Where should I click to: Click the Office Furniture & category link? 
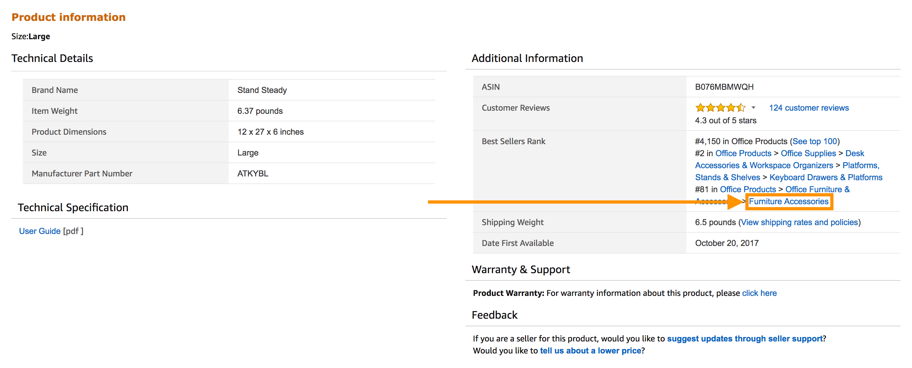[817, 189]
